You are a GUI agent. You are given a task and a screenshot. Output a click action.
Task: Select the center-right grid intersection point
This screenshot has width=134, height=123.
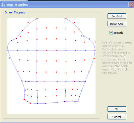[x=66, y=50]
